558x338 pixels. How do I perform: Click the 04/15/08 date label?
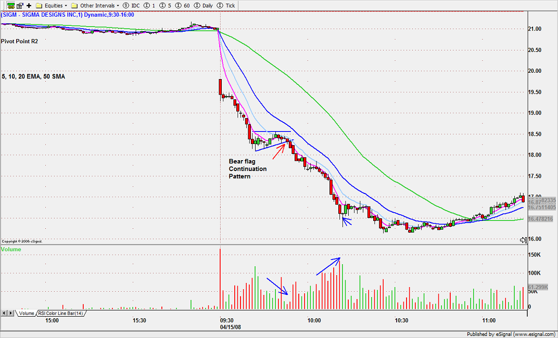coord(231,327)
